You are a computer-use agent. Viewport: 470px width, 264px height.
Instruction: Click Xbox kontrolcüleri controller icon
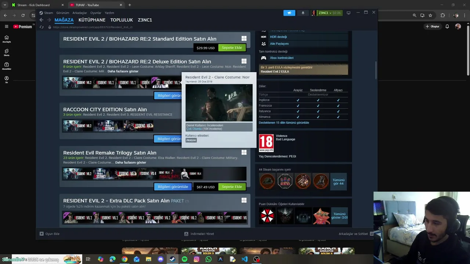point(264,58)
